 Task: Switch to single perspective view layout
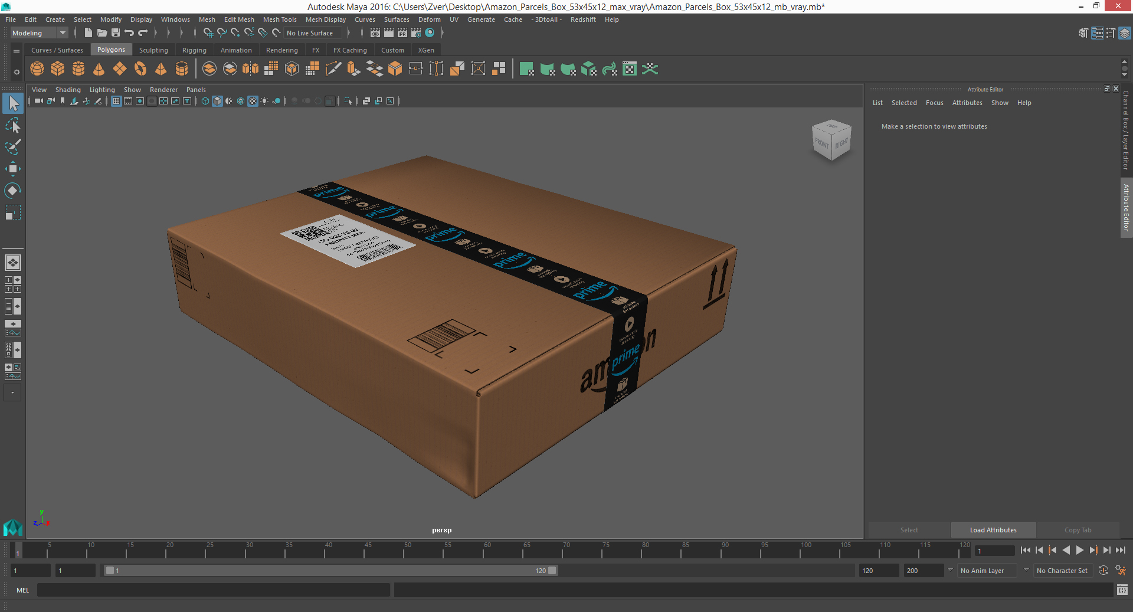coord(13,263)
